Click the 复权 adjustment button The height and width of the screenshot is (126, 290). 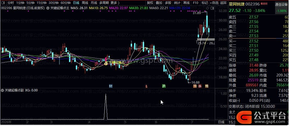click(x=150, y=3)
